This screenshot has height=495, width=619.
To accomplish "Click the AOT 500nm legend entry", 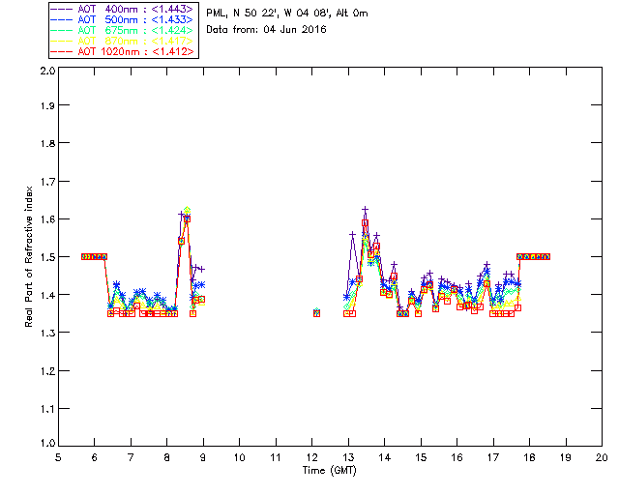I will coord(123,19).
